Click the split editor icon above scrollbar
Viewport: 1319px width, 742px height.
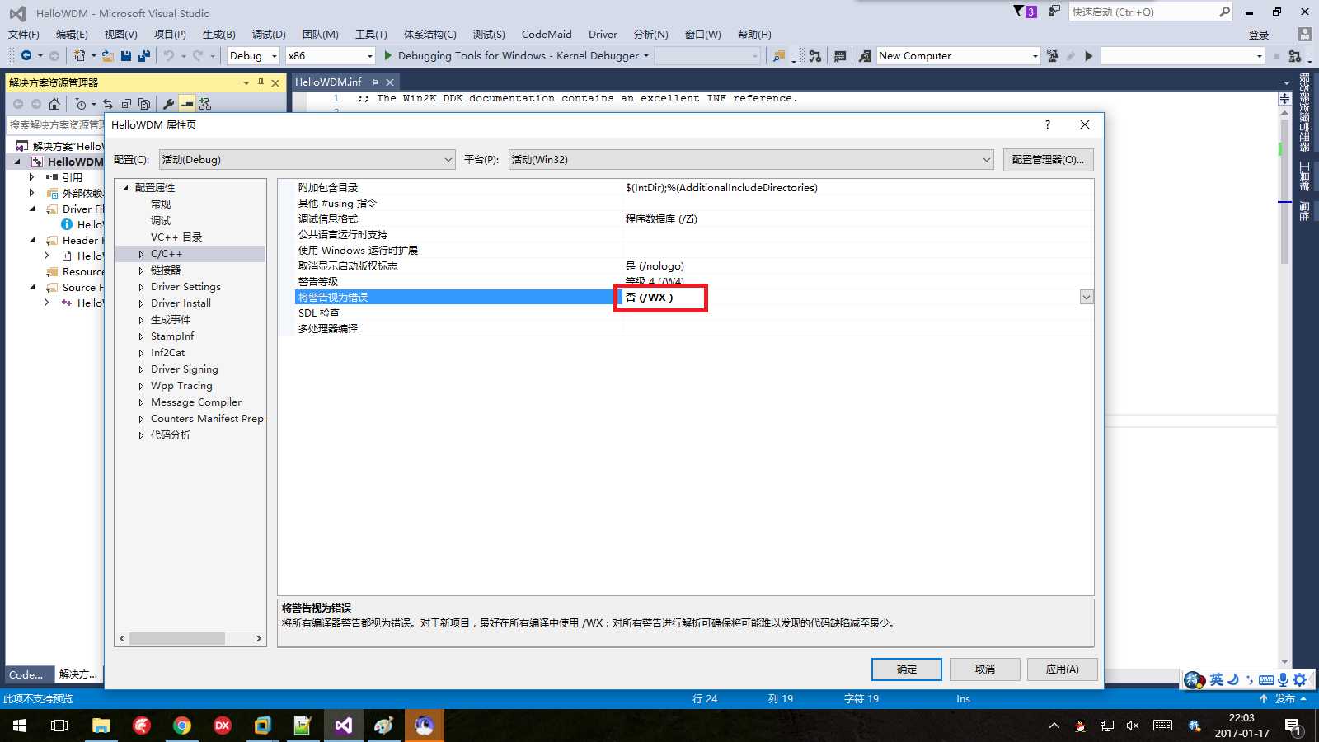point(1284,98)
